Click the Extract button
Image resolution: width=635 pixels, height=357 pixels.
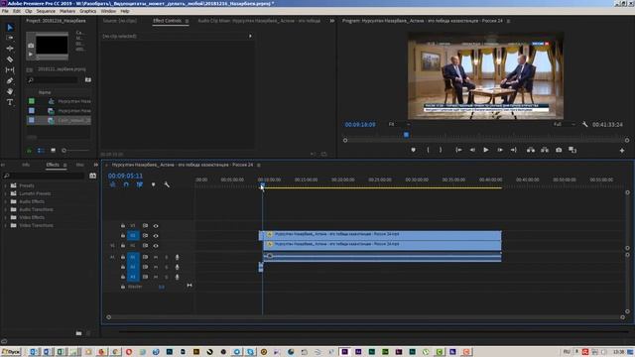[545, 150]
